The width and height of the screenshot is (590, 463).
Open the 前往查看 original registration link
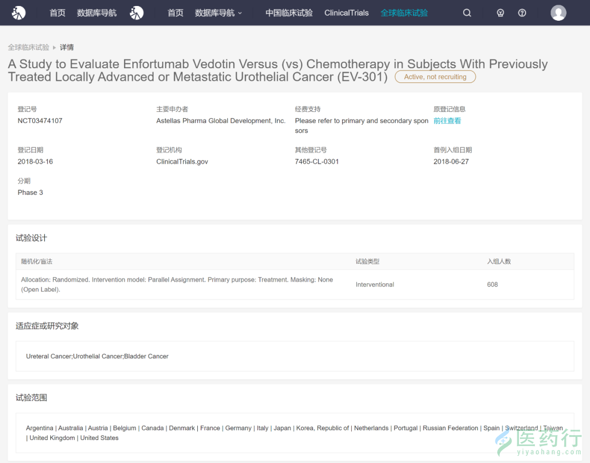click(447, 121)
